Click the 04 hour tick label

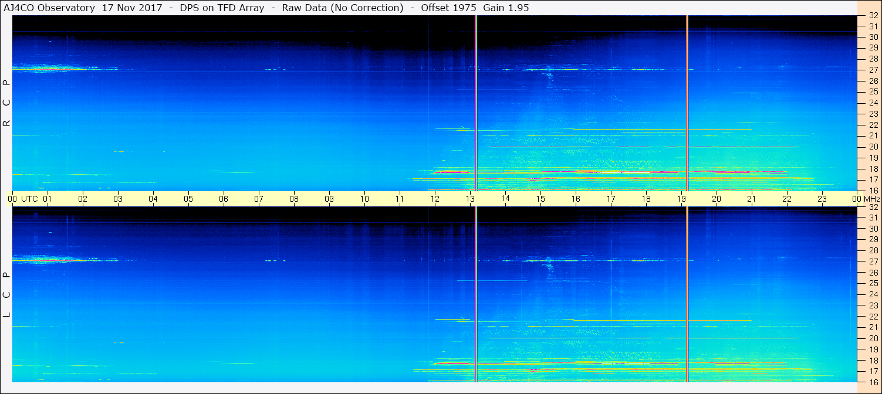coord(153,199)
